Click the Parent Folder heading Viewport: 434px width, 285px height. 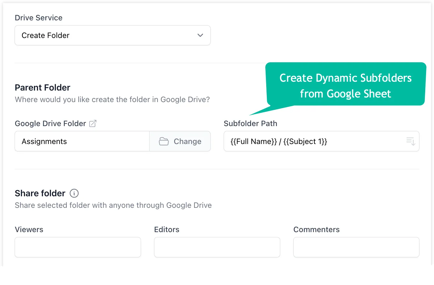point(43,88)
